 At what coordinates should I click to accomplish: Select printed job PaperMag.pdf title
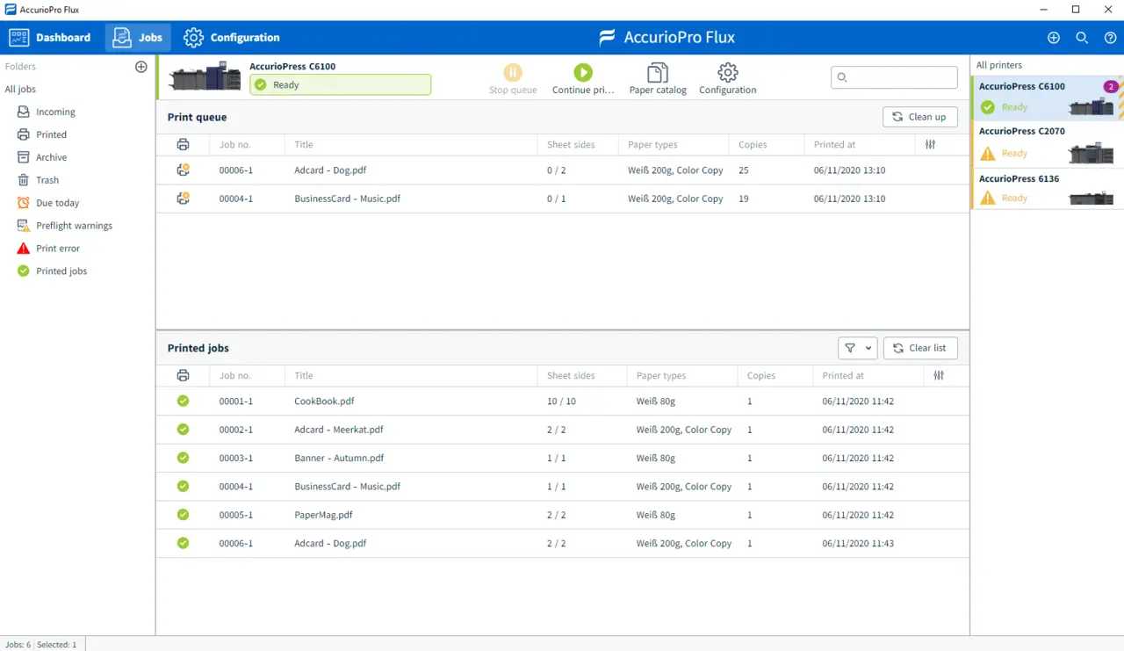324,515
